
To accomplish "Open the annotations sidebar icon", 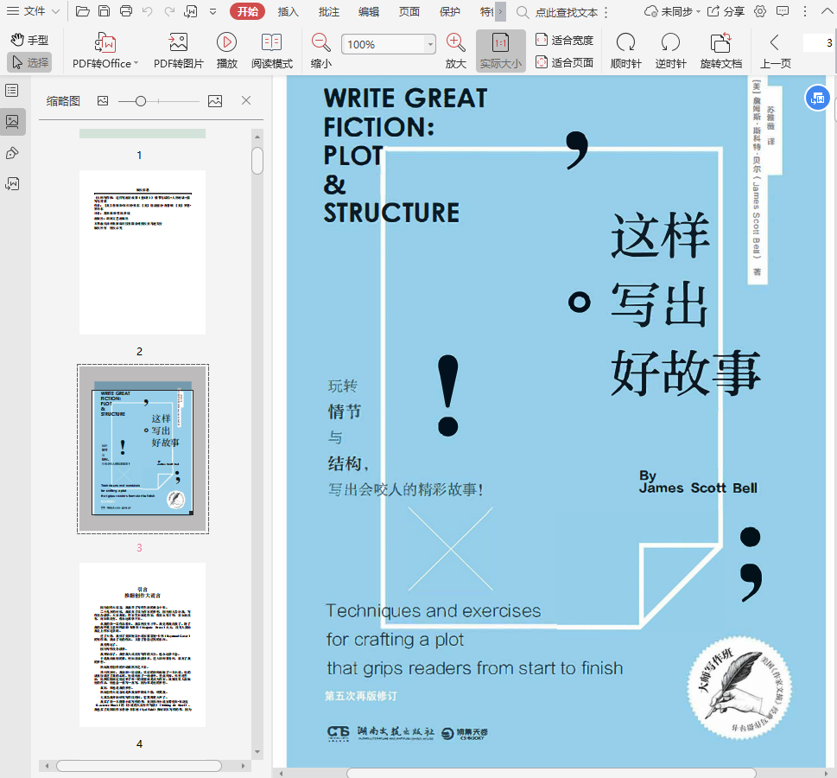I will [x=12, y=153].
